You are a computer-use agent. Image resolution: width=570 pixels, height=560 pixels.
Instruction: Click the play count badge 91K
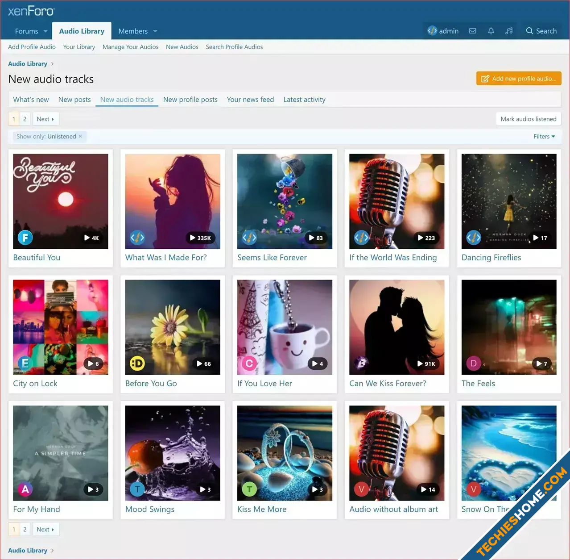[x=426, y=364]
